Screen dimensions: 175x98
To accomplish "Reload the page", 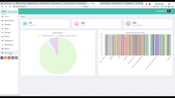I will (x=10, y=7).
